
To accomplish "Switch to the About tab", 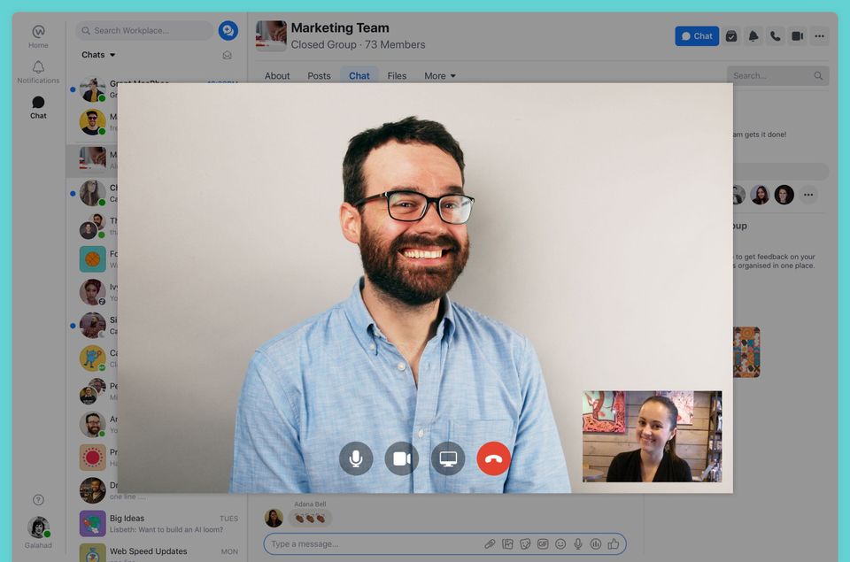I will click(x=277, y=76).
